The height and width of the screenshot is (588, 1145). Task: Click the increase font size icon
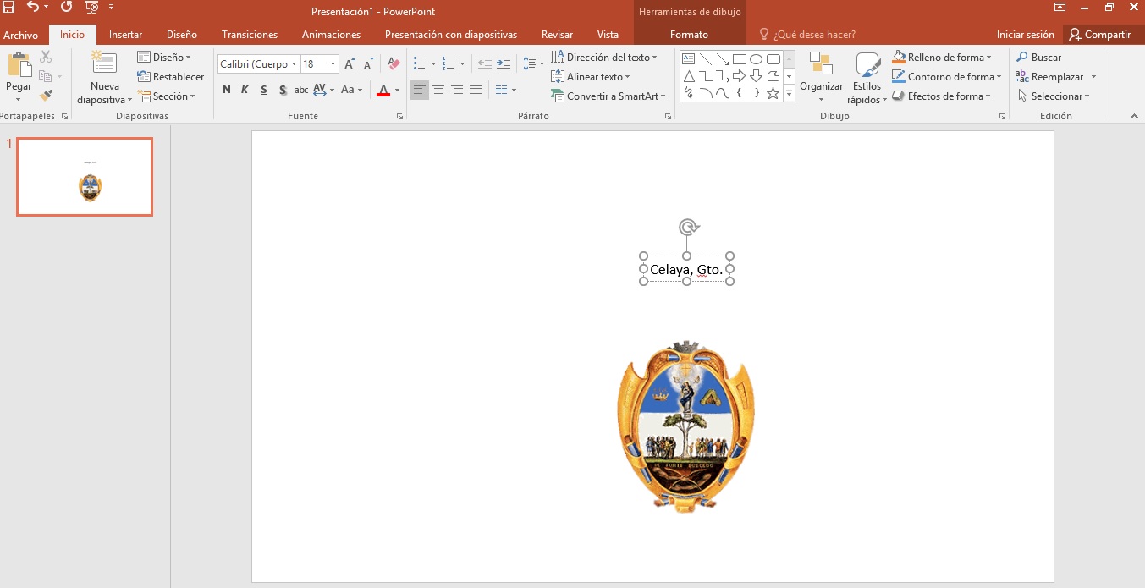tap(350, 64)
